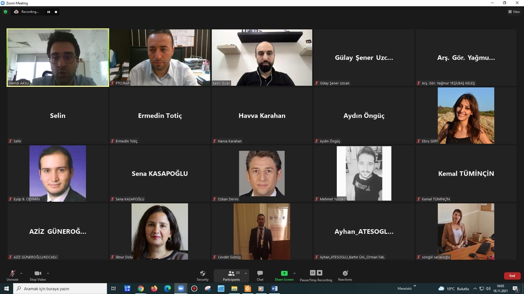Screen dimensions: 524x294
Task: Select Hamdi AKSU's video tile
Action: (58, 57)
